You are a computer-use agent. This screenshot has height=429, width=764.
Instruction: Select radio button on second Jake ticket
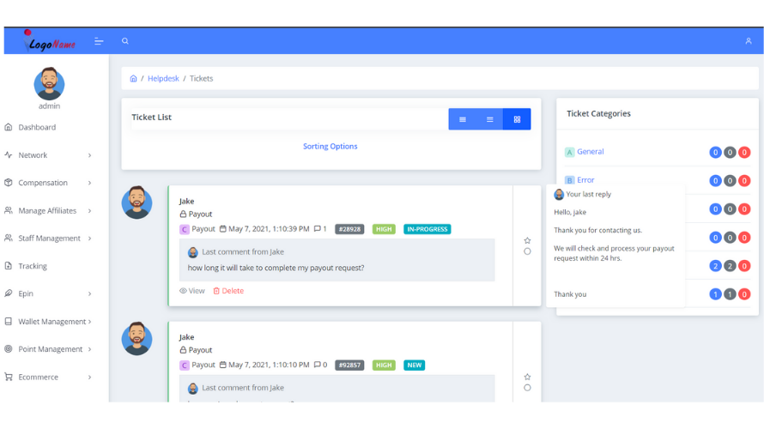(x=527, y=388)
